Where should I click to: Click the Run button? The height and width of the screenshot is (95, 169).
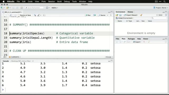88,15
